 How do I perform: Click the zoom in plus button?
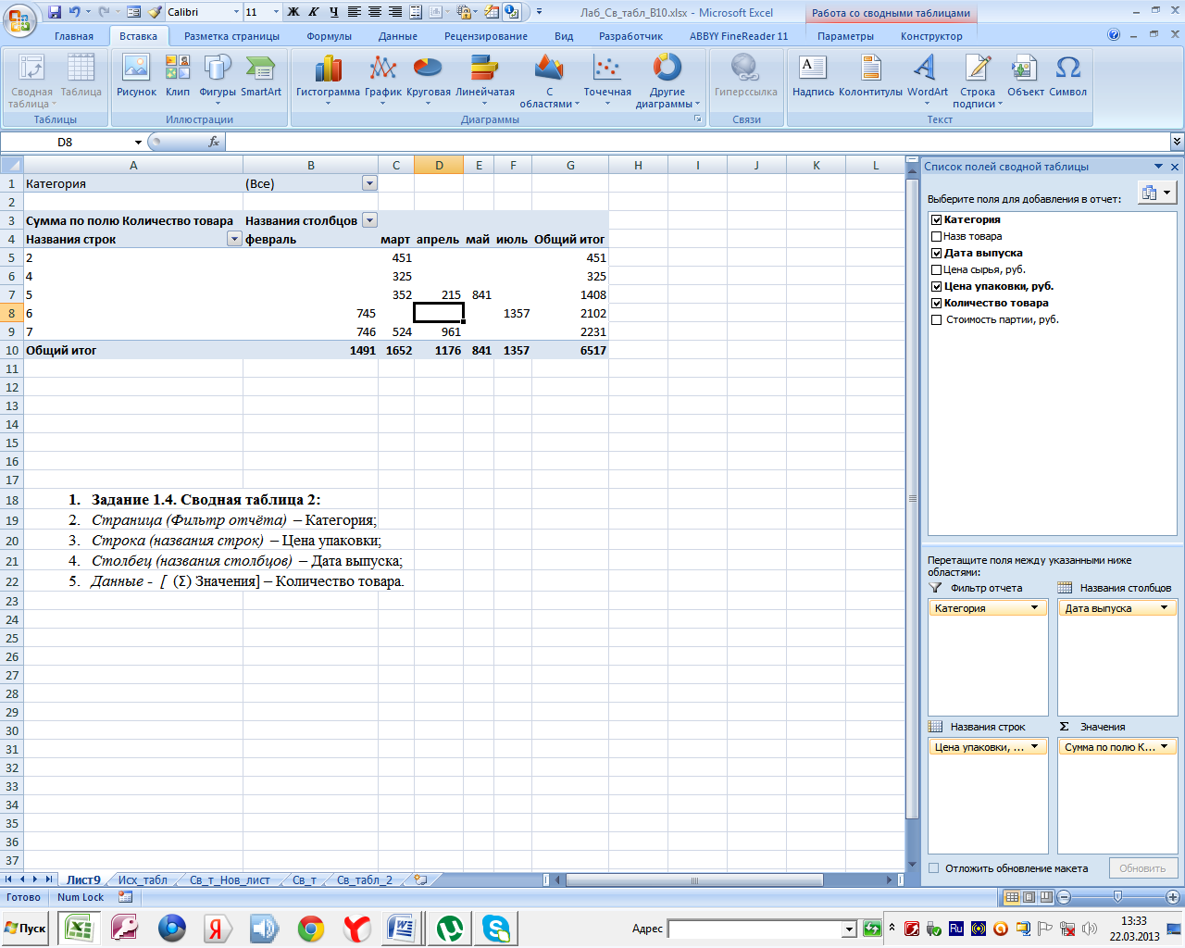pyautogui.click(x=1173, y=897)
